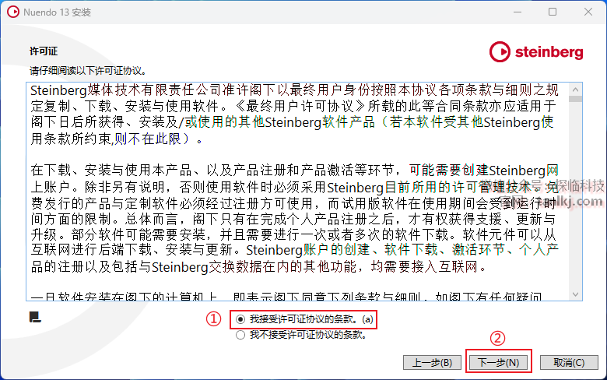Click the 上一步(B) button
Screen dimensions: 607x380
coord(432,363)
